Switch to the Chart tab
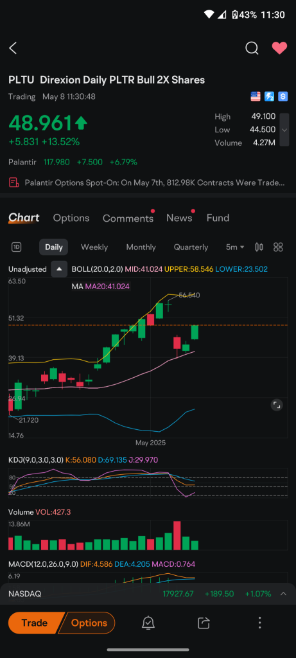 click(24, 218)
